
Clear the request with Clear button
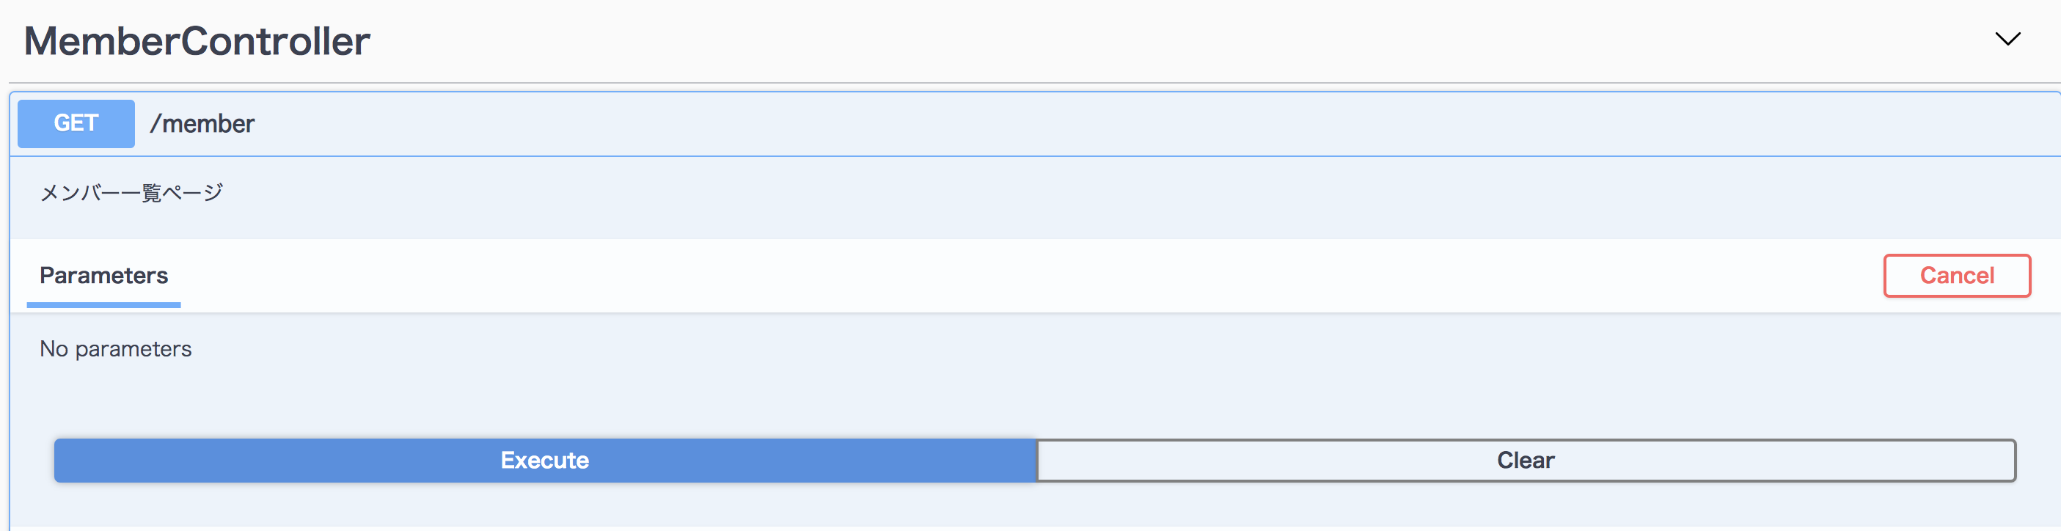click(1525, 460)
